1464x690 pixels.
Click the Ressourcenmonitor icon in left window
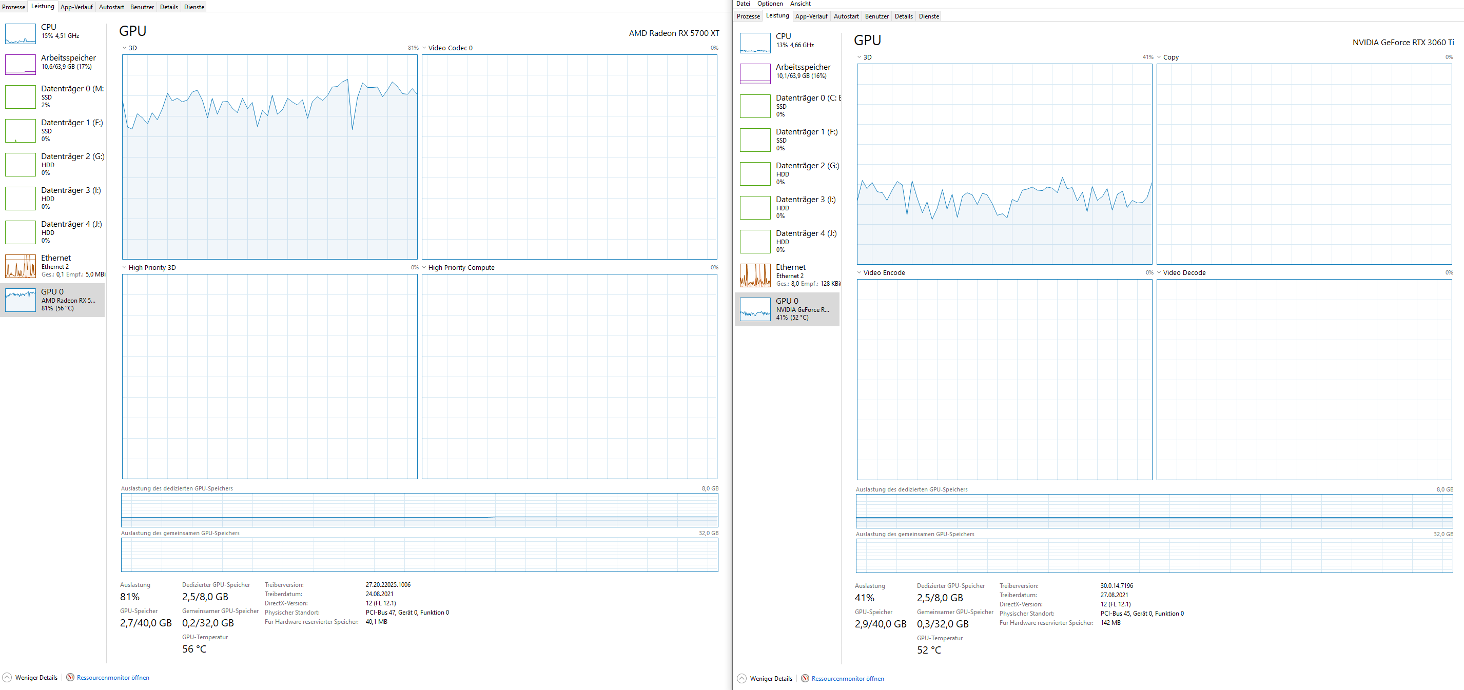pyautogui.click(x=70, y=678)
